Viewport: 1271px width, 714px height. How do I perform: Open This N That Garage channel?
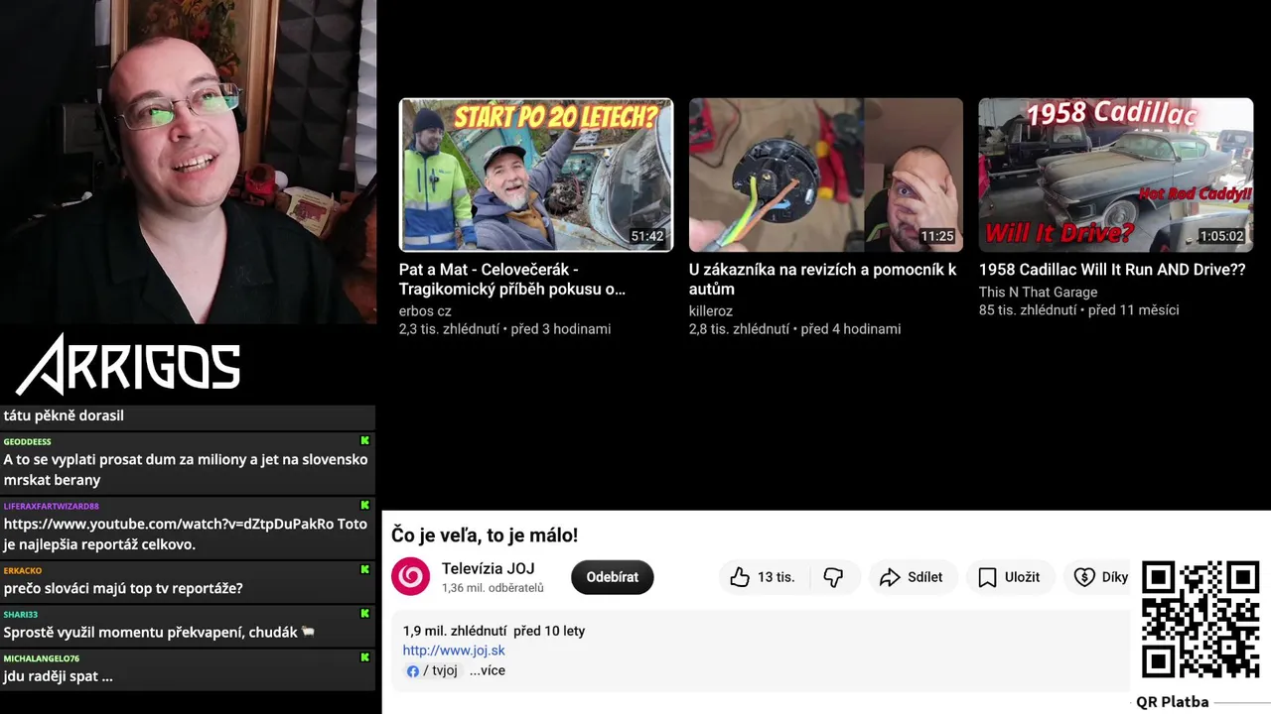(x=1038, y=292)
